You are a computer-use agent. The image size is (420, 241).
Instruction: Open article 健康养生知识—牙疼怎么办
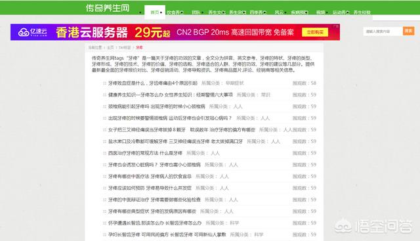click(171, 95)
